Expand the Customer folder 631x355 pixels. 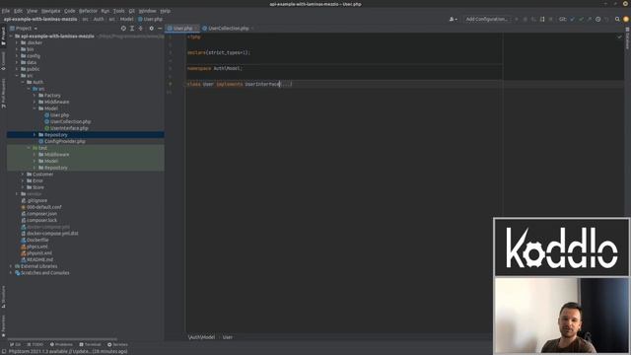23,175
